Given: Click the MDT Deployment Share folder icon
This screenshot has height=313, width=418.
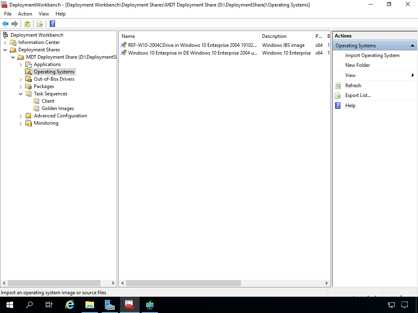Looking at the screenshot, I should pos(21,57).
